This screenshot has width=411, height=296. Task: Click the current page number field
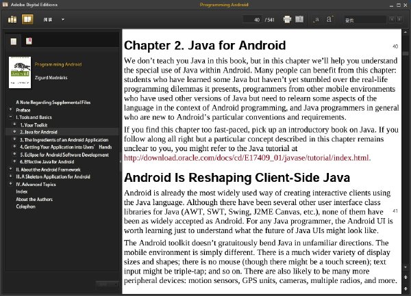[x=252, y=20]
